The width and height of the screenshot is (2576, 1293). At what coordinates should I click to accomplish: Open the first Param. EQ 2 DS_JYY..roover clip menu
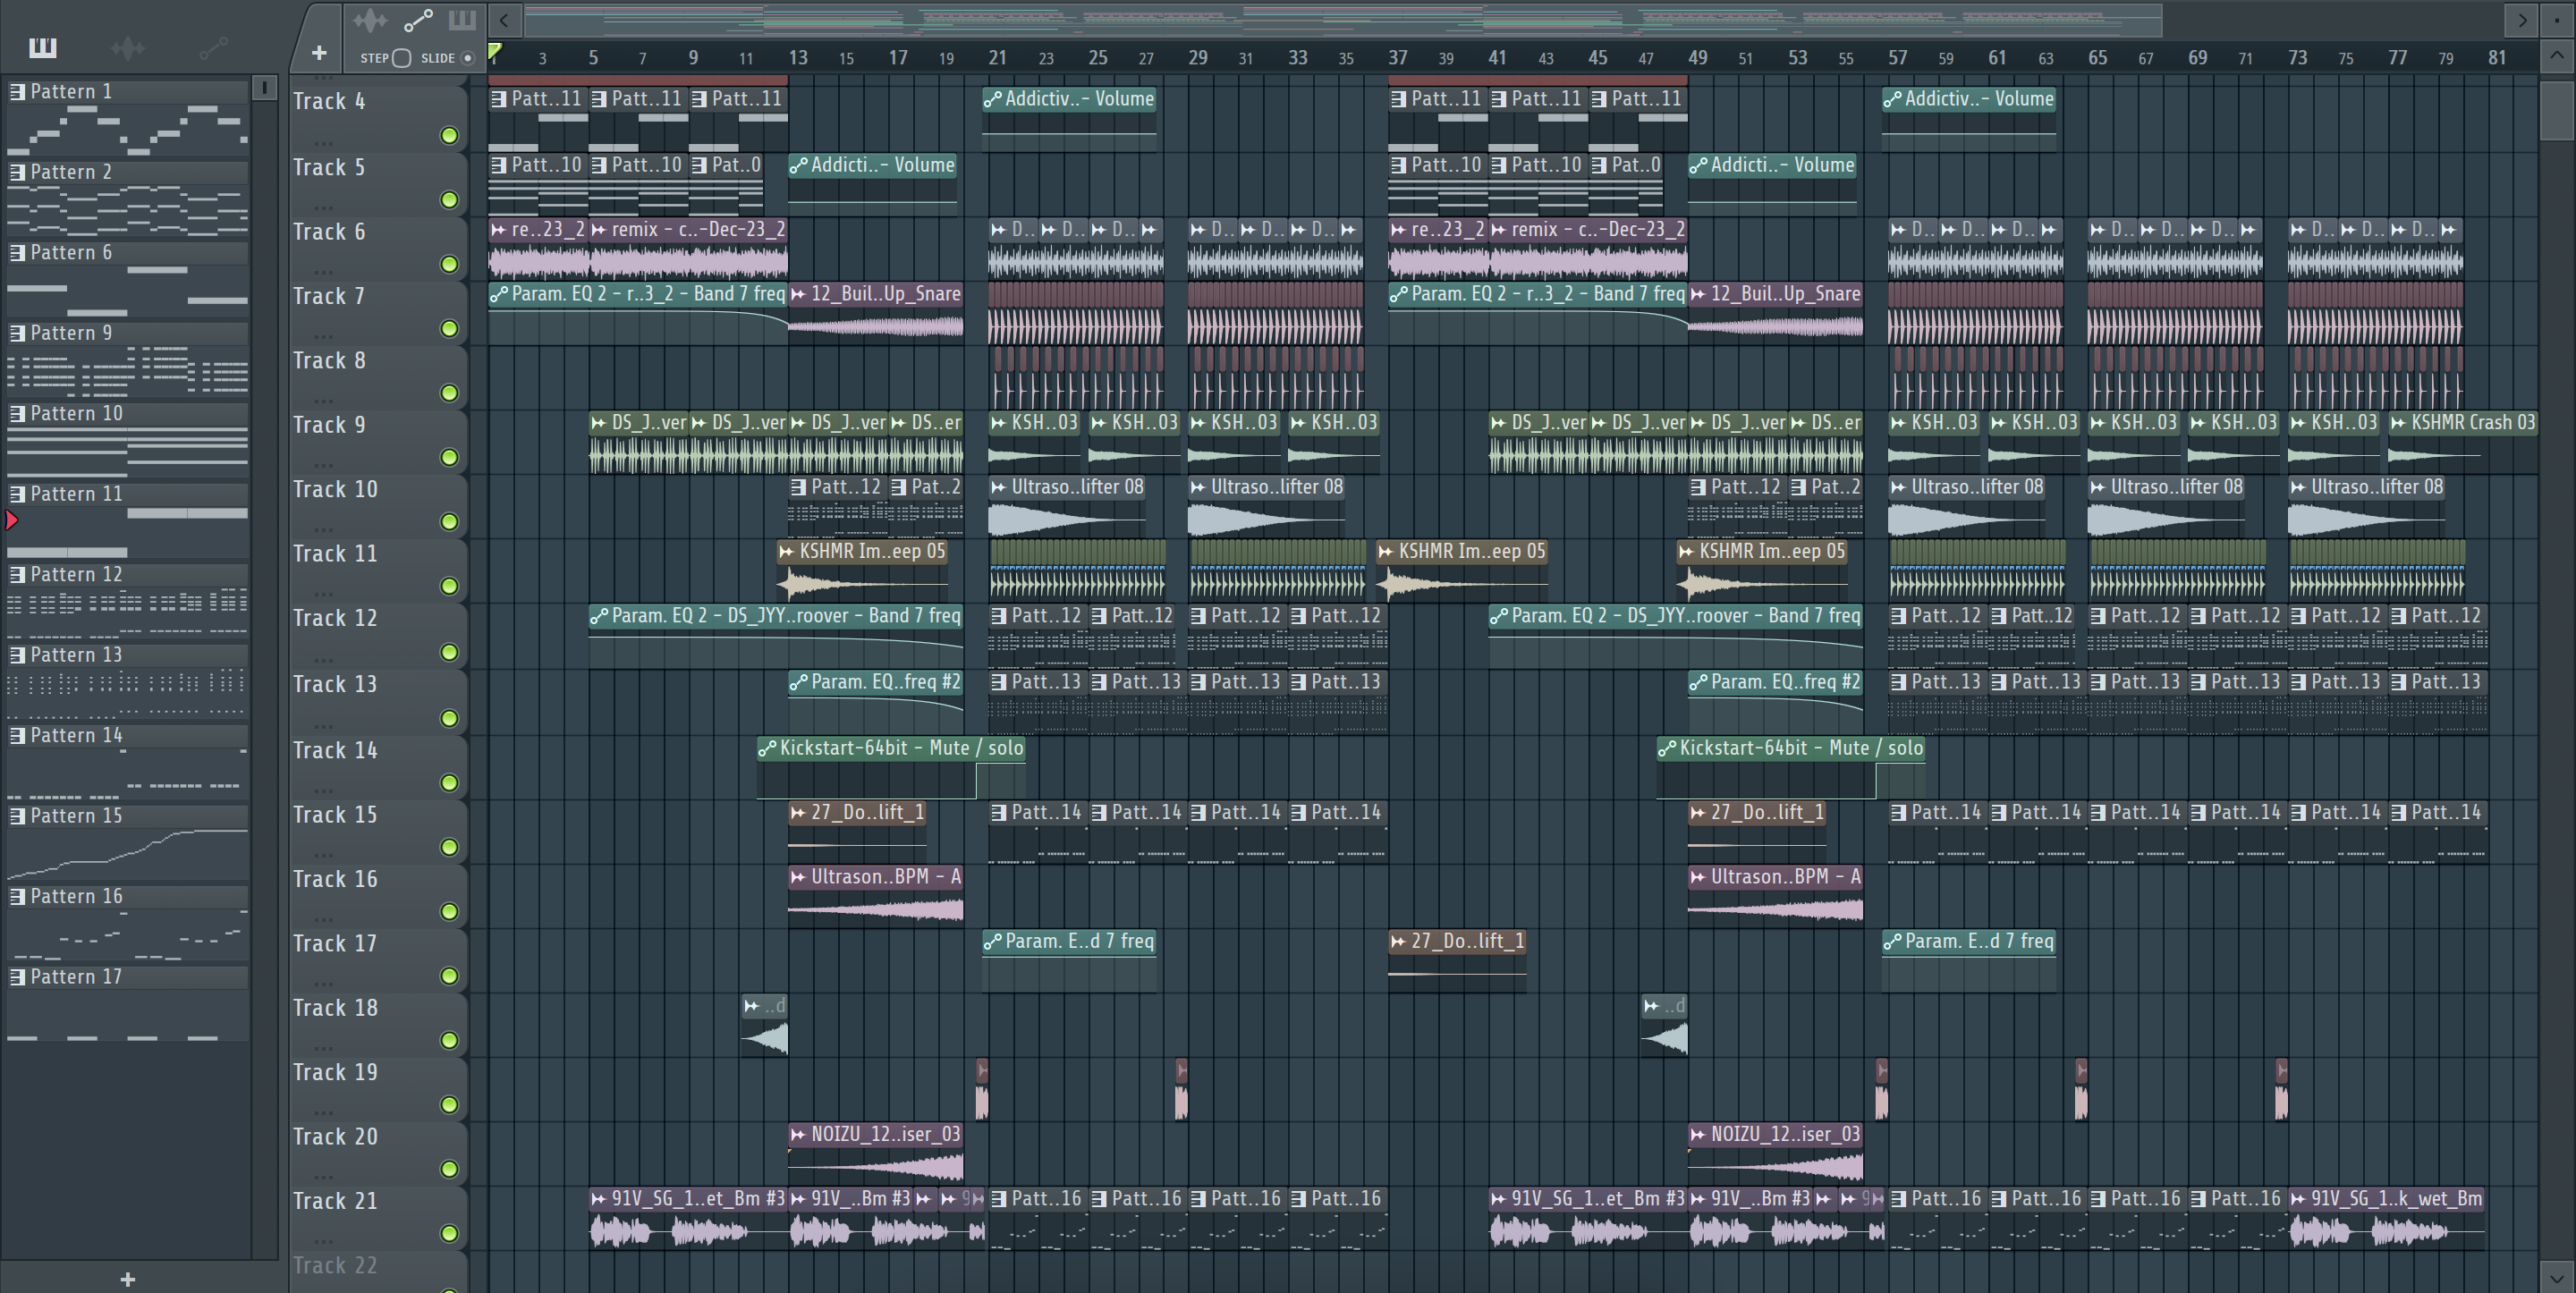point(598,616)
